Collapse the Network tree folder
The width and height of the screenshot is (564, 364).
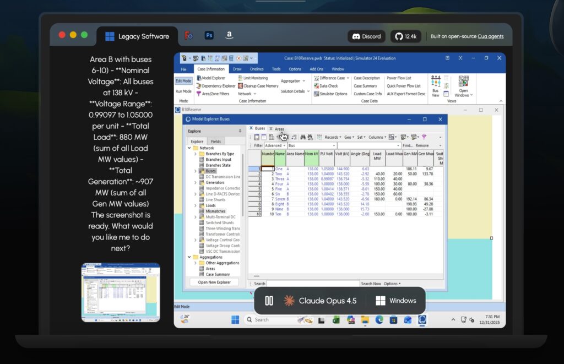[x=189, y=148]
